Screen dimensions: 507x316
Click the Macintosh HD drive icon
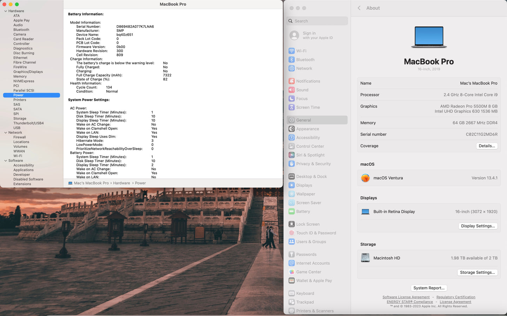365,258
